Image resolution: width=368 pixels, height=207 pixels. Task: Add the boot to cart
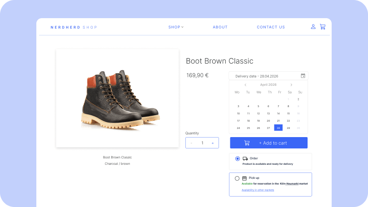[x=269, y=143]
